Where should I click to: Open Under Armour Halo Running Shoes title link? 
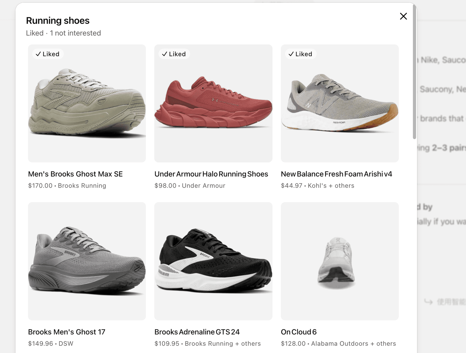click(x=211, y=174)
